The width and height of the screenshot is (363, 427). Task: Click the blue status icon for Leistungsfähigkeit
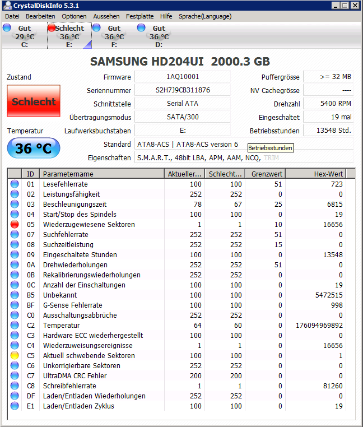click(15, 194)
